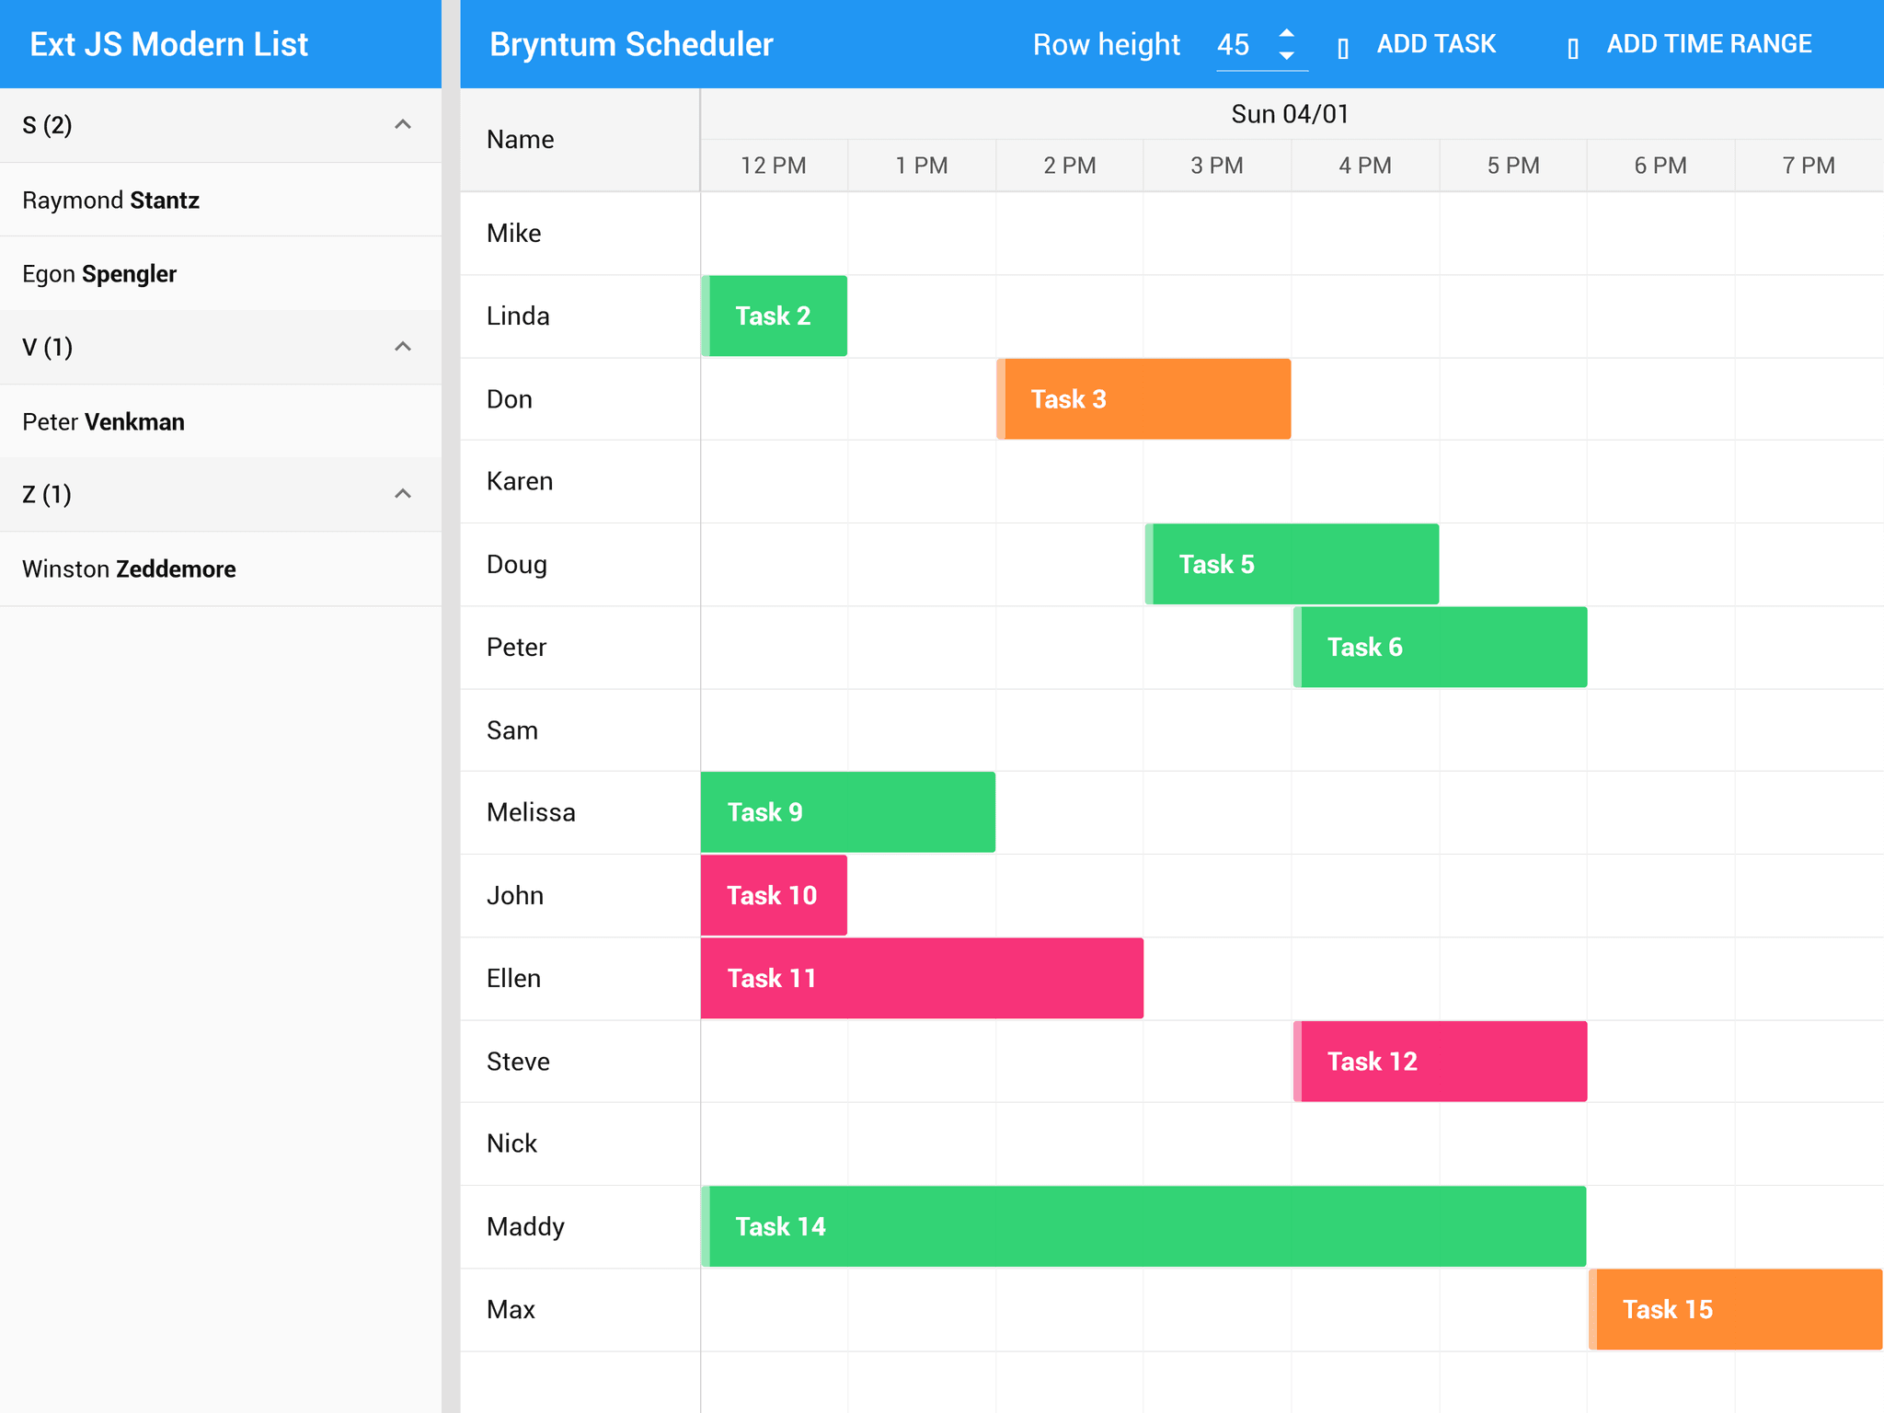Click the ADD TIME RANGE button
Screen dimensions: 1884x1413
coord(1707,44)
